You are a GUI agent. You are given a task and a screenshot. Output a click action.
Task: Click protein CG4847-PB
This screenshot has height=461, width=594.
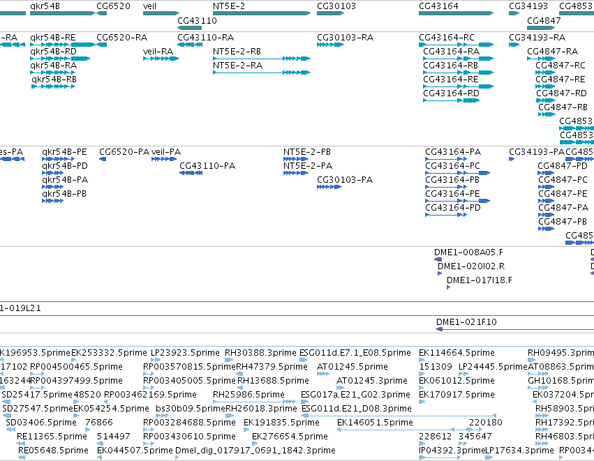coord(547,229)
